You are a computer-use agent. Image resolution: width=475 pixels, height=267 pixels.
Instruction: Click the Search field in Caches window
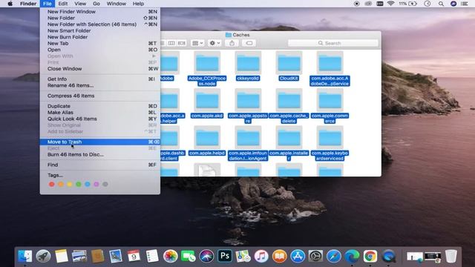333,43
